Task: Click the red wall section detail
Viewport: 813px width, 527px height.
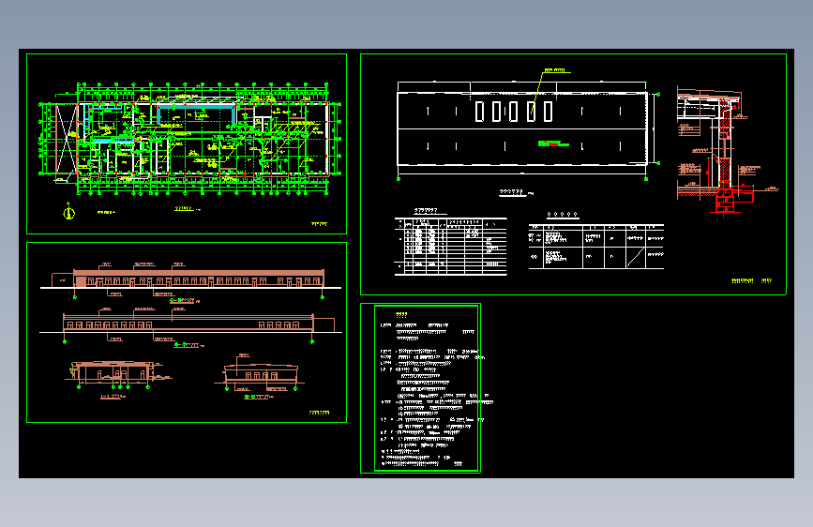Action: coord(726,152)
